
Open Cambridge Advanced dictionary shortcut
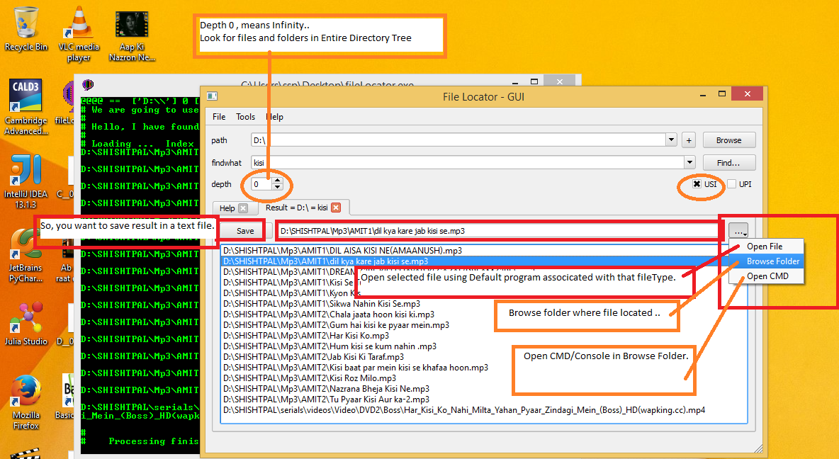26,107
